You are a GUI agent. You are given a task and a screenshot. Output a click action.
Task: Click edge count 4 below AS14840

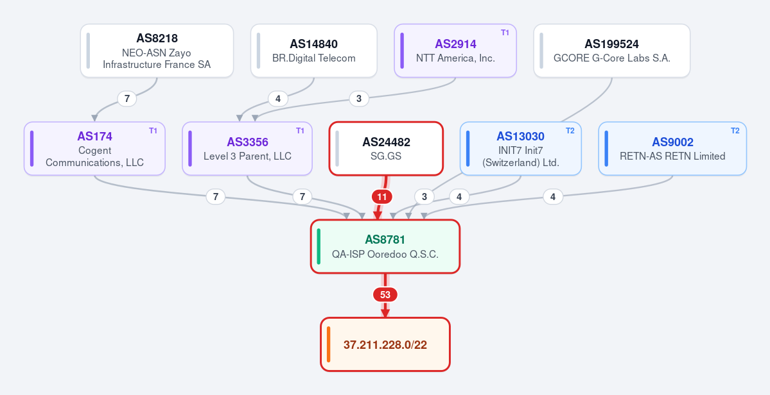[278, 99]
